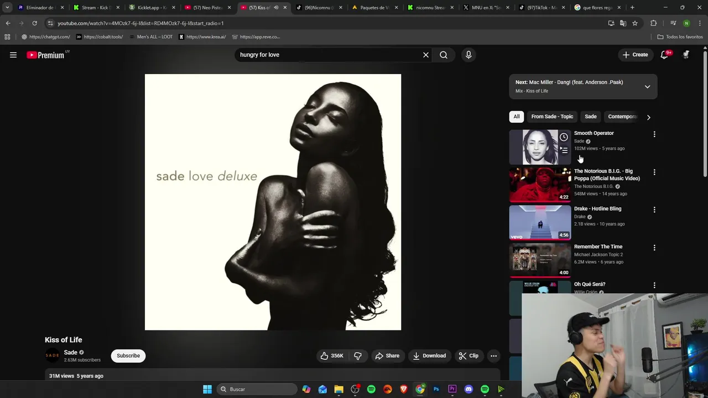Mute the playing Kiss of Life tab
Viewport: 708px width, 398px height.
click(276, 8)
